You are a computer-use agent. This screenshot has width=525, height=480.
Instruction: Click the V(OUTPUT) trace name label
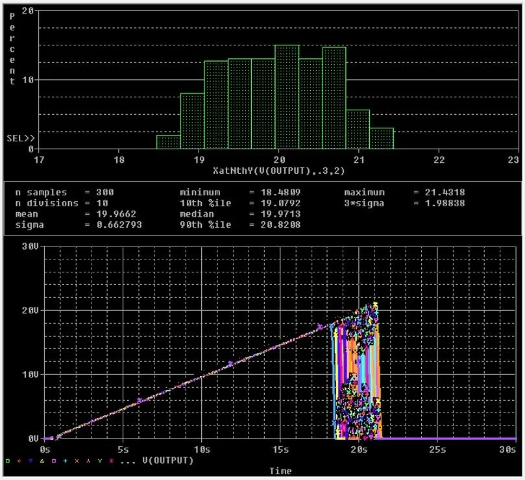[167, 461]
